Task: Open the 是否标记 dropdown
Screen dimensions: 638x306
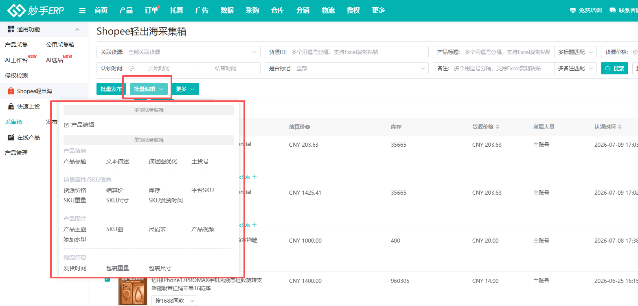Action: tap(346, 68)
